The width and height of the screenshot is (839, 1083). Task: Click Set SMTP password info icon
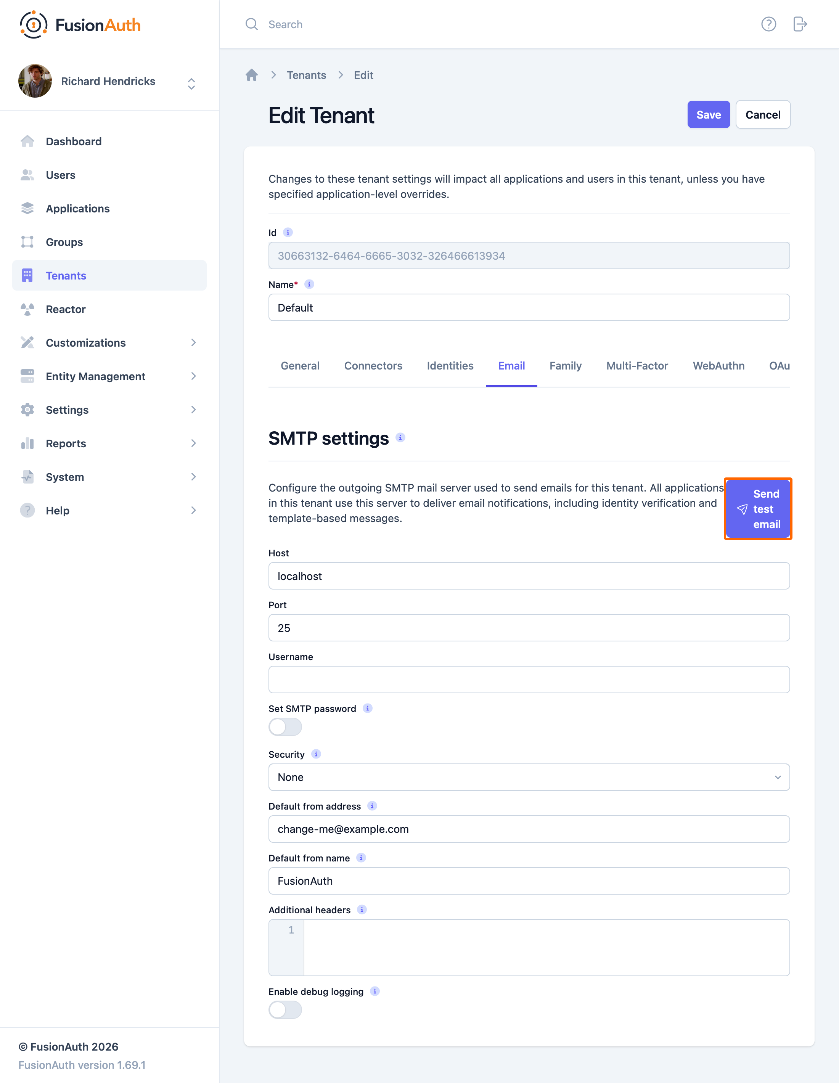pyautogui.click(x=367, y=708)
